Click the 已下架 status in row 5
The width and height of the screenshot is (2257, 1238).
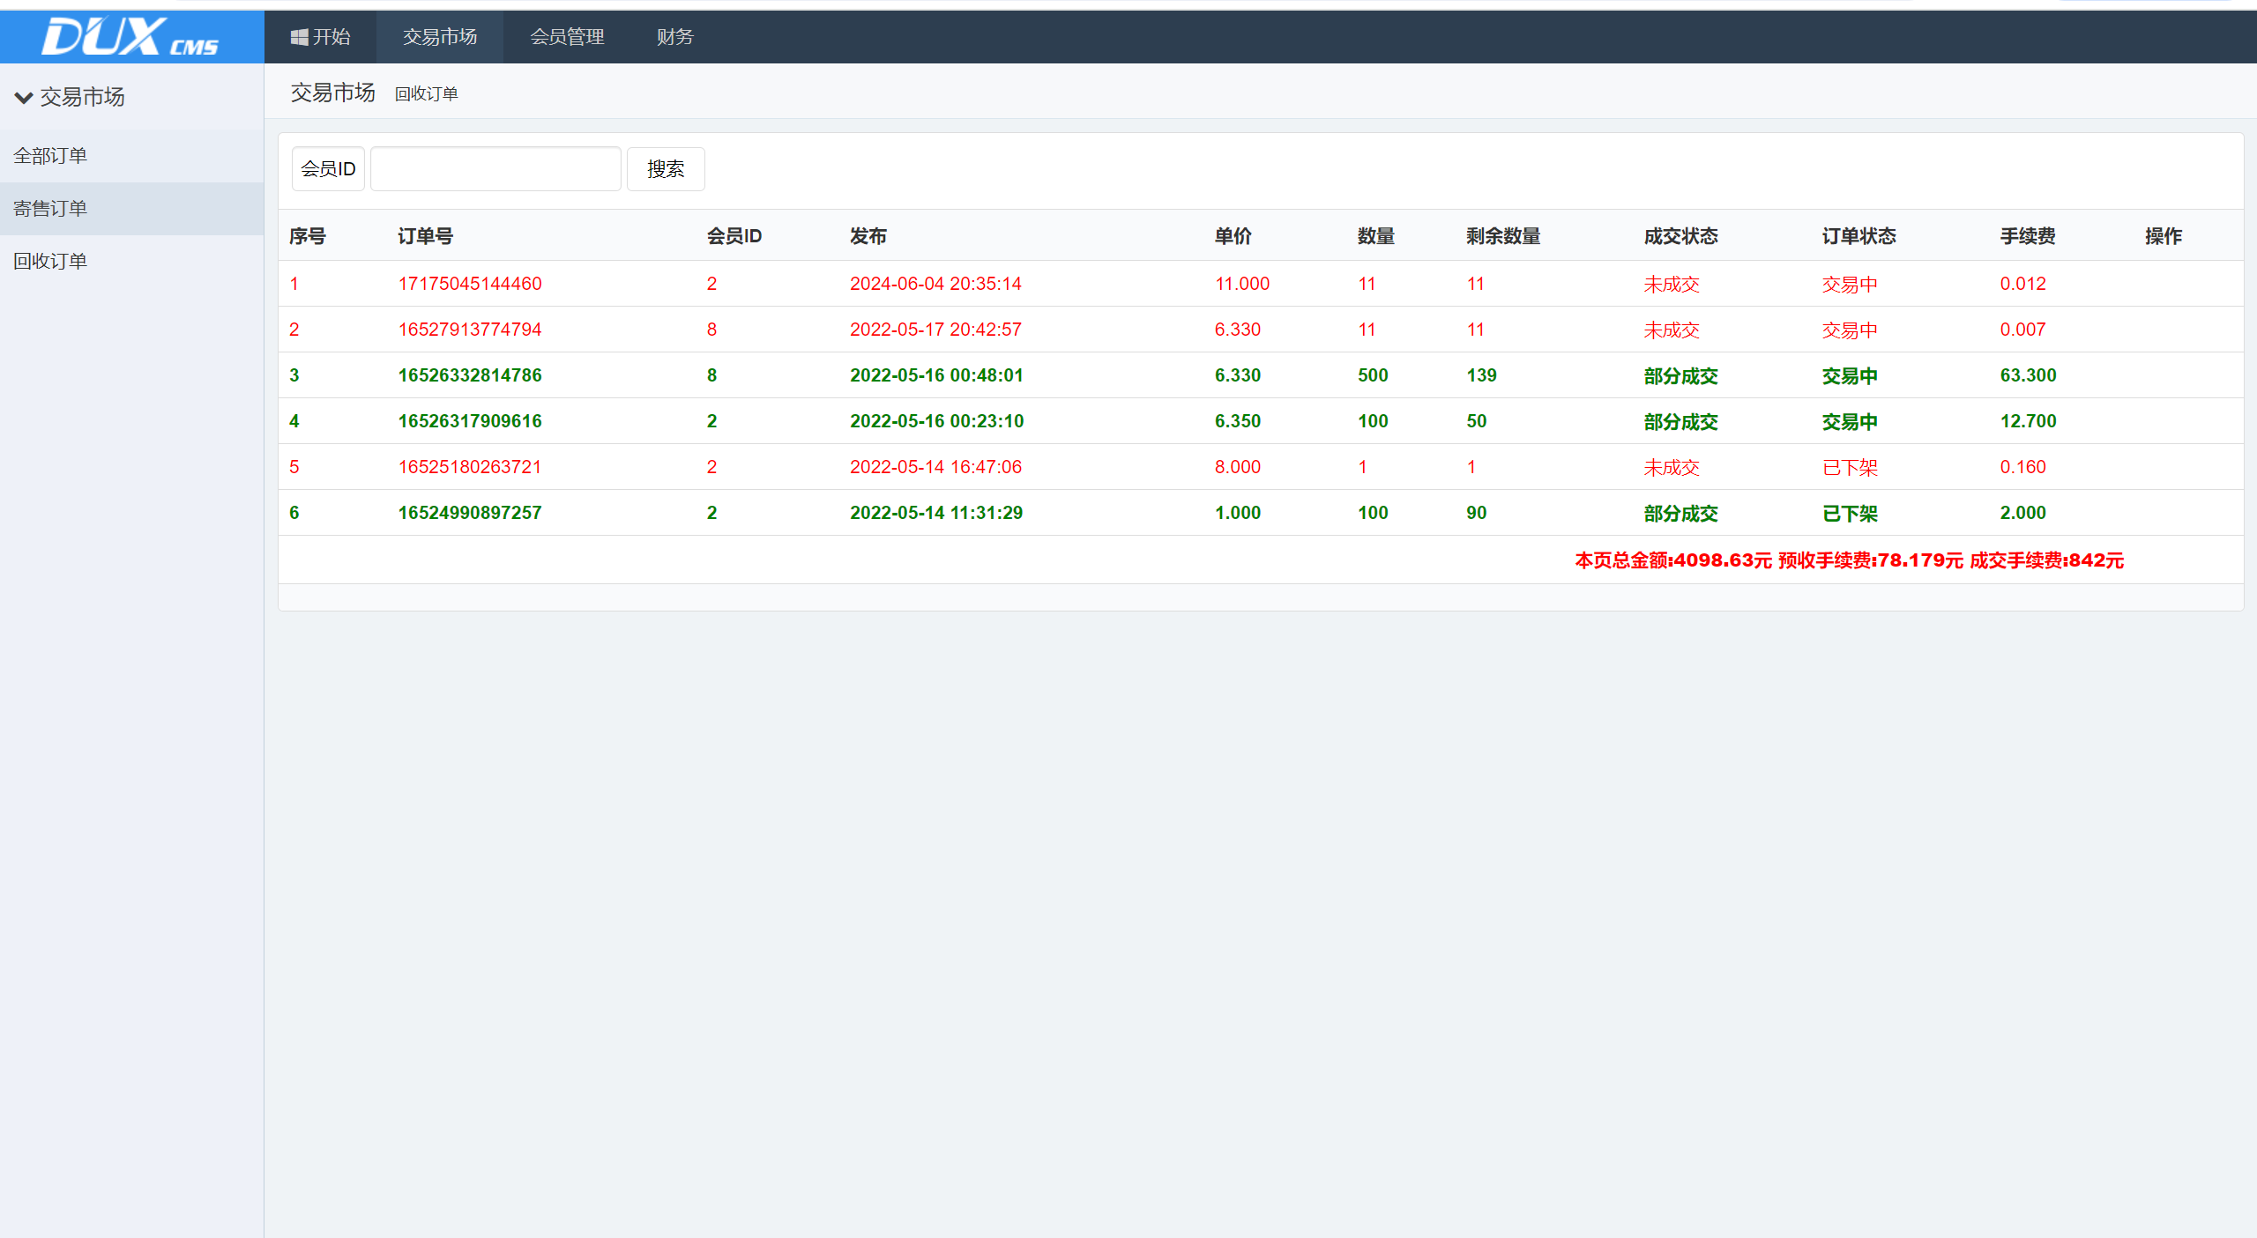pyautogui.click(x=1850, y=467)
